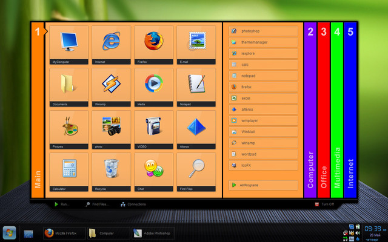Open Connections in the bottom bar

coord(133,205)
